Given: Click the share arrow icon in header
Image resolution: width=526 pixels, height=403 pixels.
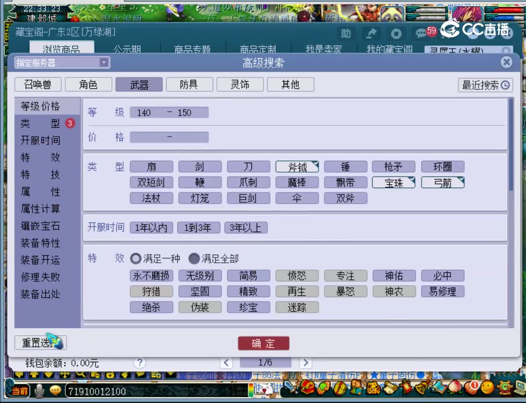Looking at the screenshot, I should (372, 33).
